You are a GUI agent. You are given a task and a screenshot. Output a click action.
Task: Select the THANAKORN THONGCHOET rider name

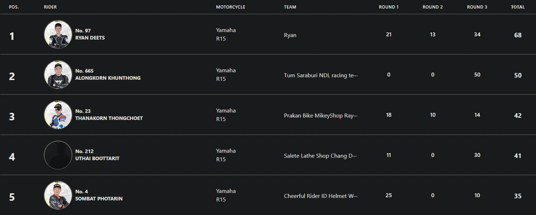[109, 118]
